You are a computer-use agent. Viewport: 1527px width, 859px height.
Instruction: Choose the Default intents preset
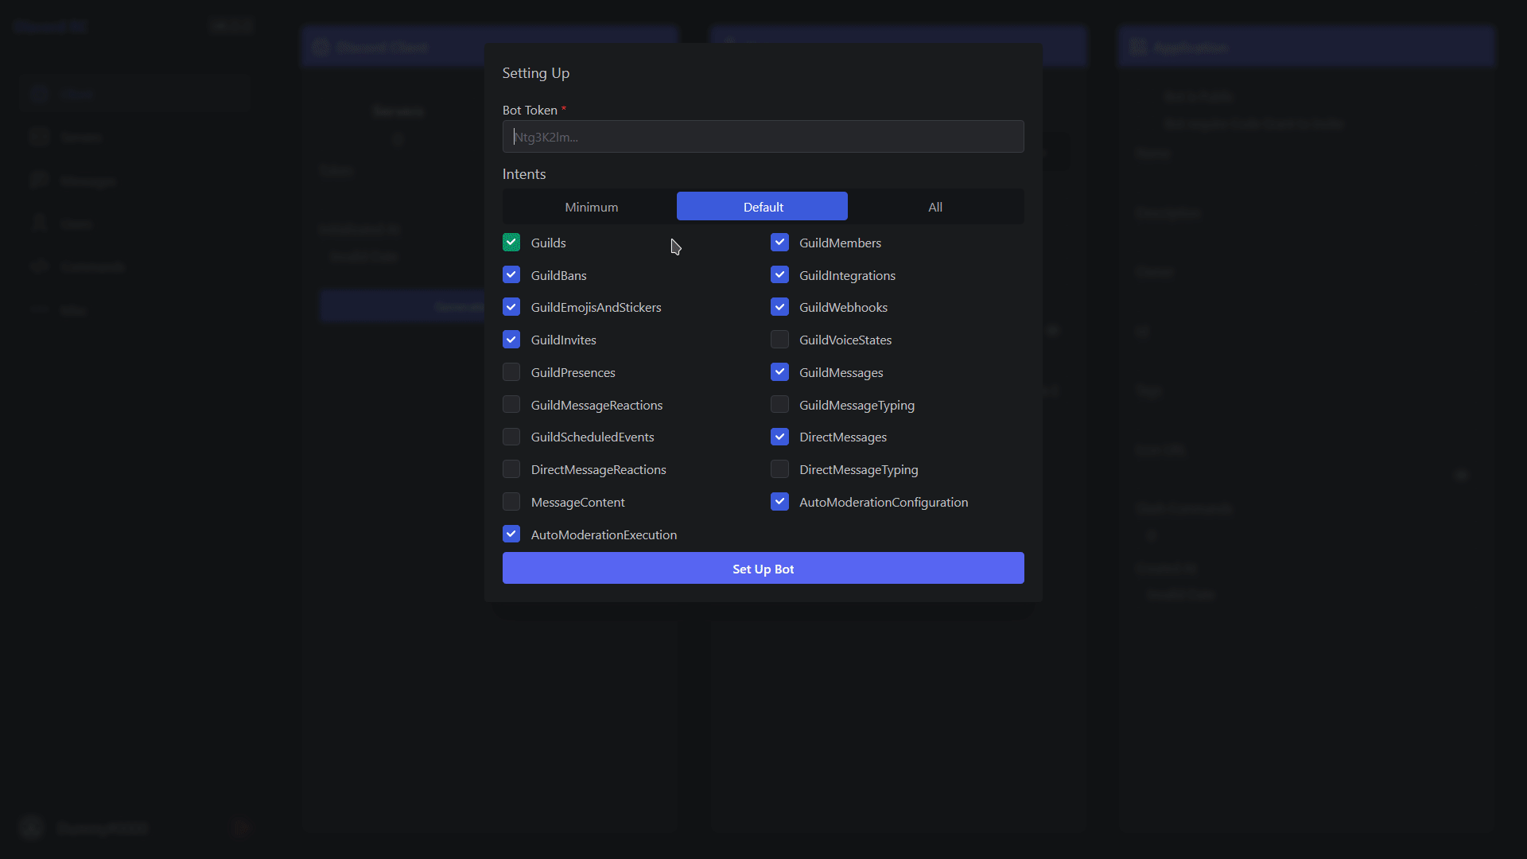(x=763, y=207)
